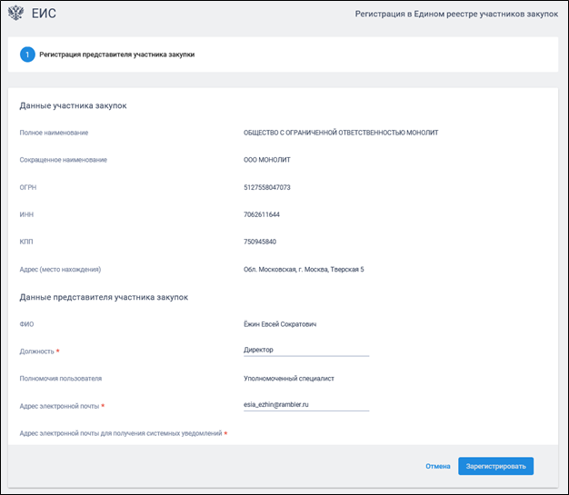The image size is (569, 495).
Task: Click the КПП value 750945840
Action: click(259, 242)
